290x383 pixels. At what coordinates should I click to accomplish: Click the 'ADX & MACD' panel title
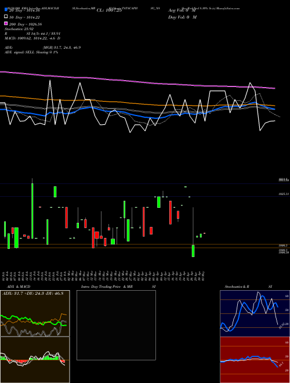coord(19,287)
